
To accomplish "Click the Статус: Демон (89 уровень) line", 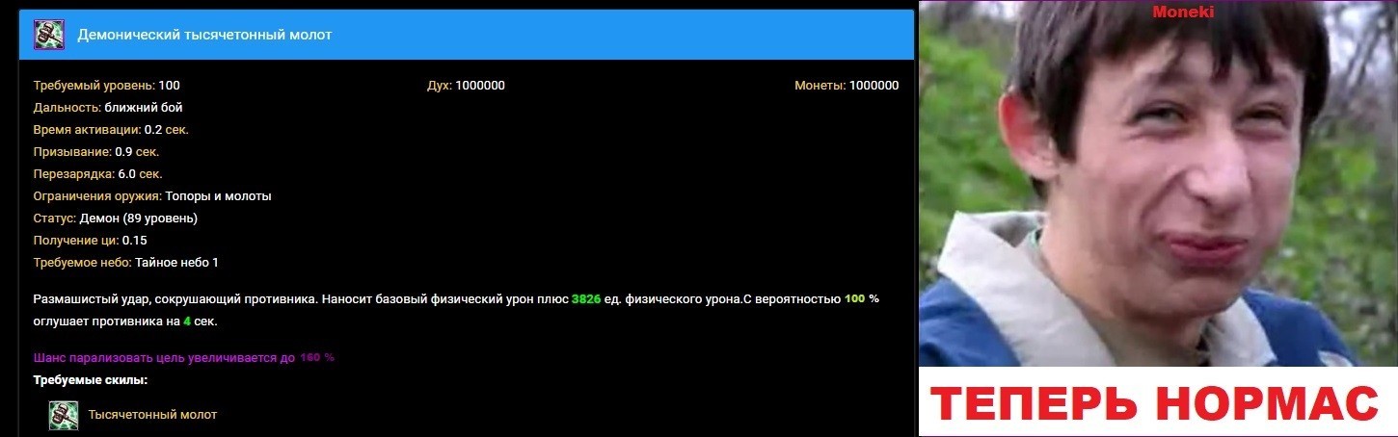I will [x=116, y=218].
